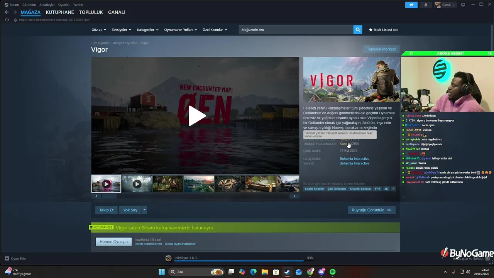
Task: Open the Windows Start menu
Action: [x=162, y=272]
